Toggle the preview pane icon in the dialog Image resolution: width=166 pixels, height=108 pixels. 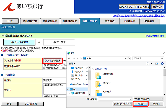coord(157,64)
